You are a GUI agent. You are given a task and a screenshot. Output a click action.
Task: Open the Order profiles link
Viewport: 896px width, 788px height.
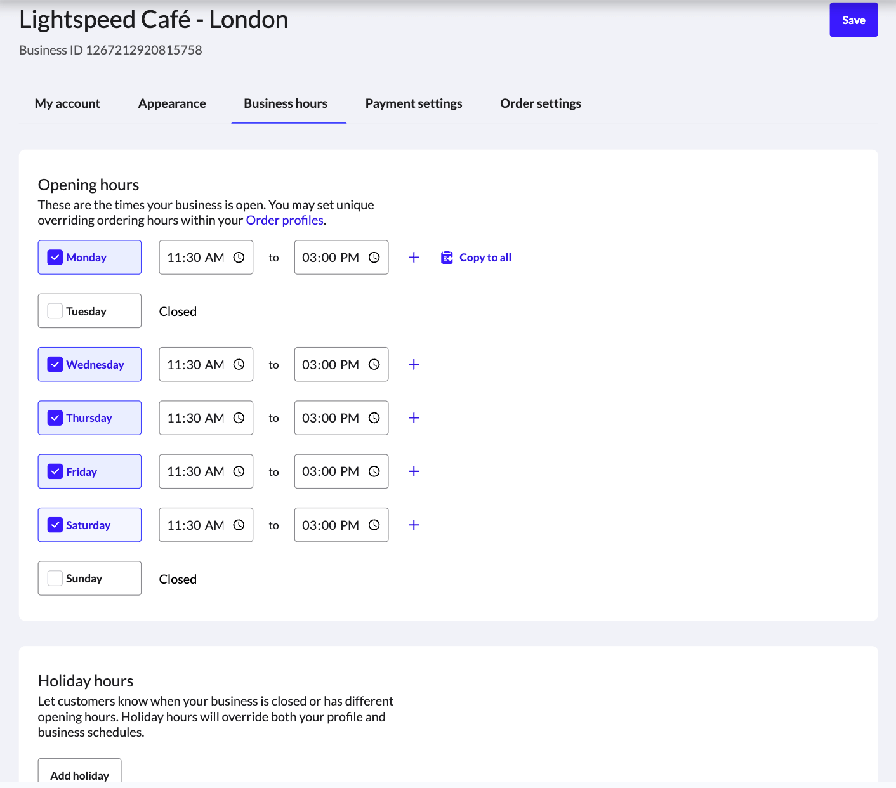(284, 220)
